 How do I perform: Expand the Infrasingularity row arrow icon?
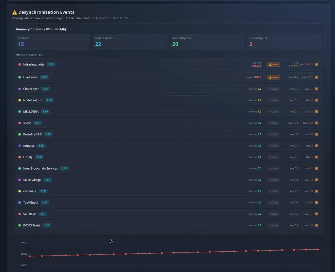[x=316, y=64]
